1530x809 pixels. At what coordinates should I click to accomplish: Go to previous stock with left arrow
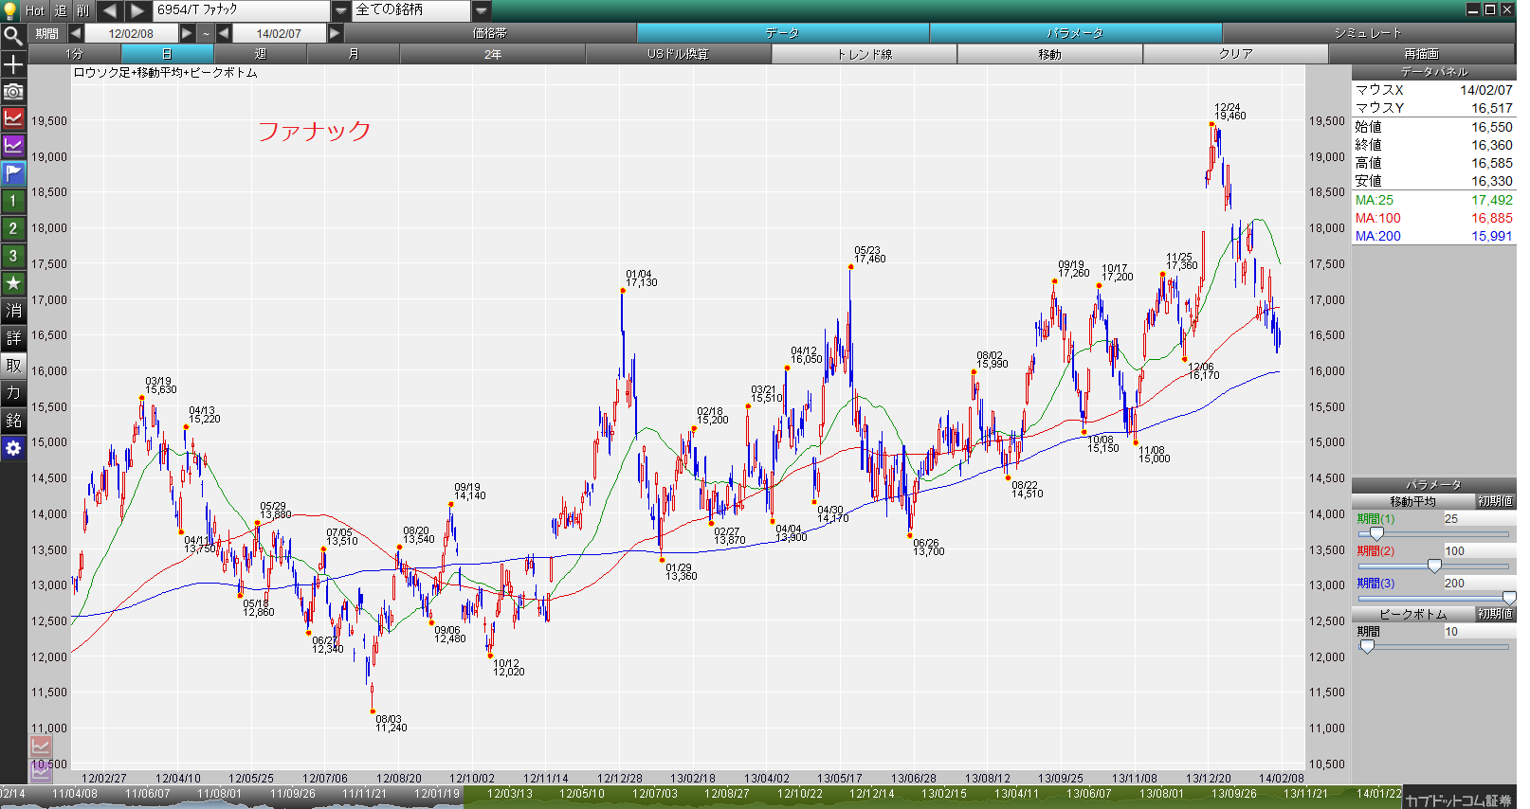tap(110, 10)
